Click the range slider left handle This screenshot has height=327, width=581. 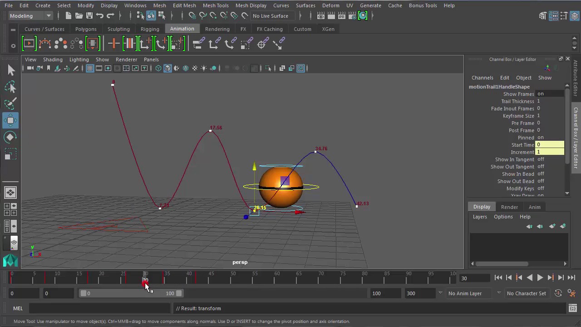click(83, 293)
